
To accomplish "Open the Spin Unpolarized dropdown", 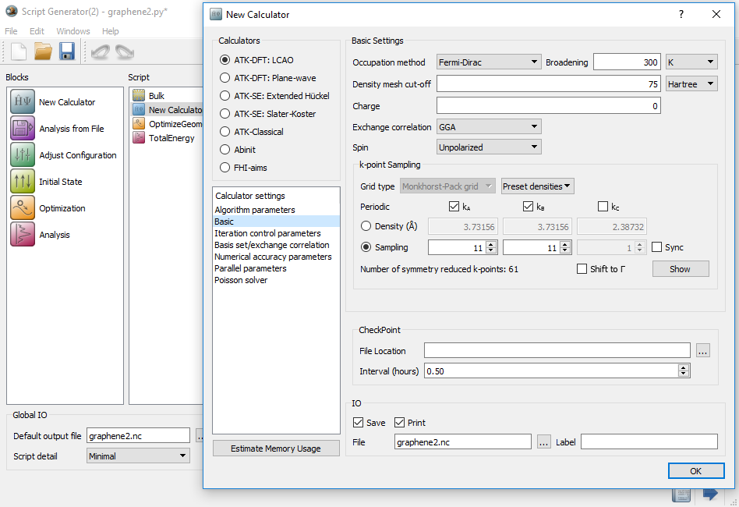I will 489,147.
